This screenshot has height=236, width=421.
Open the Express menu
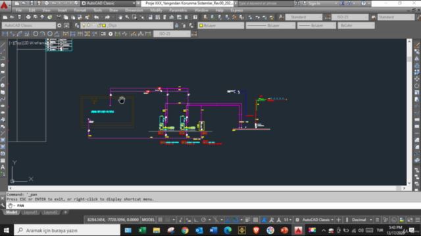(237, 10)
